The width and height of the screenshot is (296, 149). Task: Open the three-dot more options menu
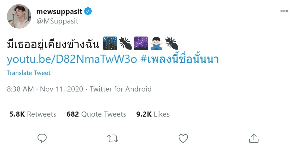click(x=284, y=11)
